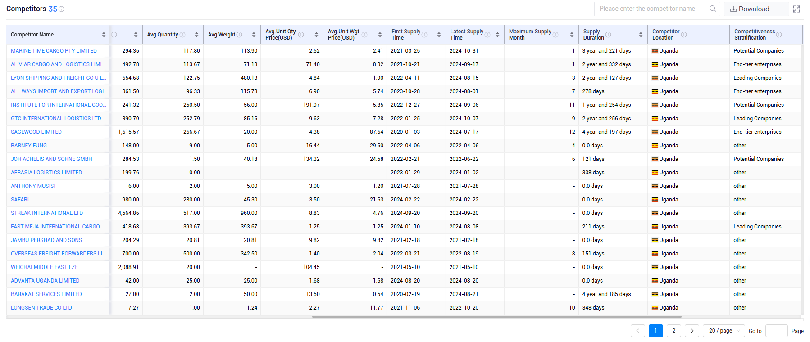Click first supply date 2020-01-03

click(405, 132)
